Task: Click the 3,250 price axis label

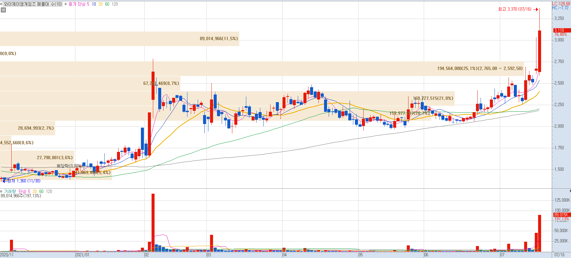Action: 559,19
